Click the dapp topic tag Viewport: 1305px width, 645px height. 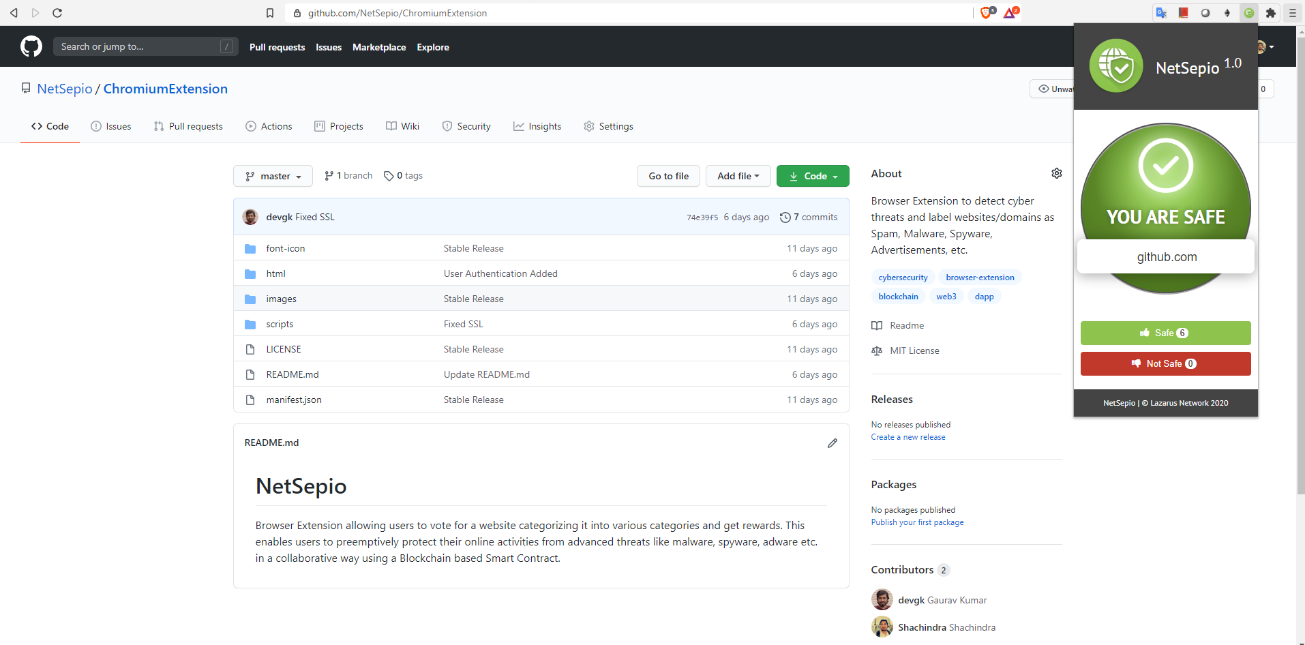coord(984,297)
